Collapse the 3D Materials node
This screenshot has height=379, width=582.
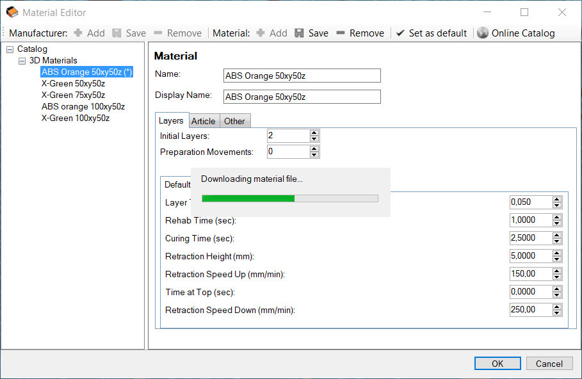coord(22,61)
